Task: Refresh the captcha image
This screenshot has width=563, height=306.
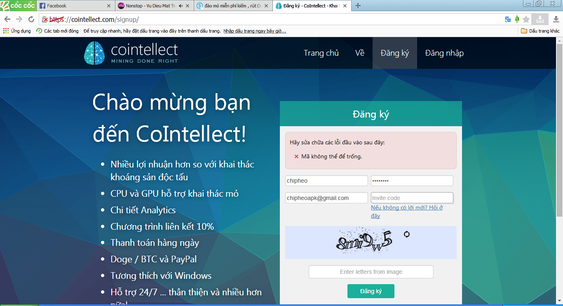Action: pos(407,234)
